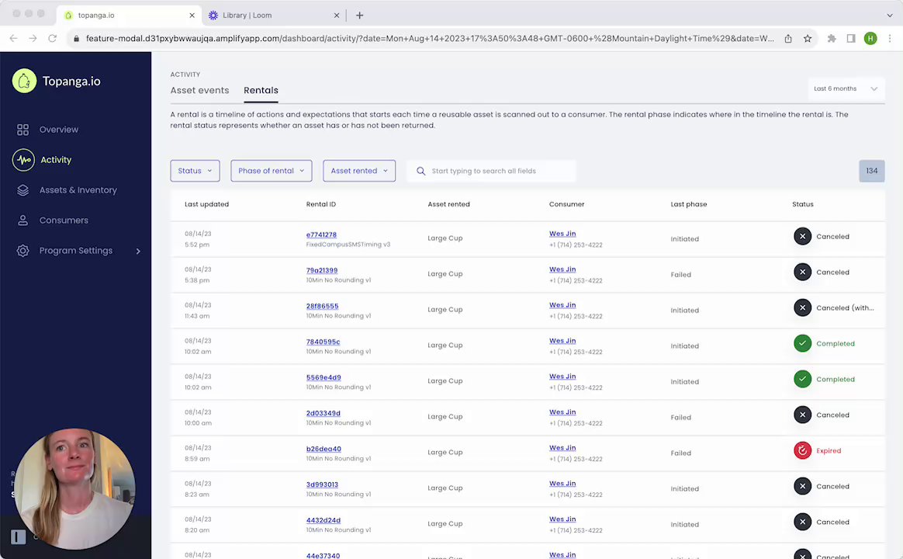Switch to the Asset events tab
Image resolution: width=903 pixels, height=559 pixels.
point(199,91)
